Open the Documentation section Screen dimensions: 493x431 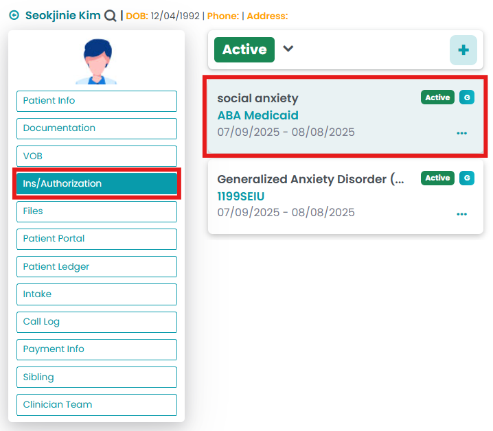click(97, 128)
